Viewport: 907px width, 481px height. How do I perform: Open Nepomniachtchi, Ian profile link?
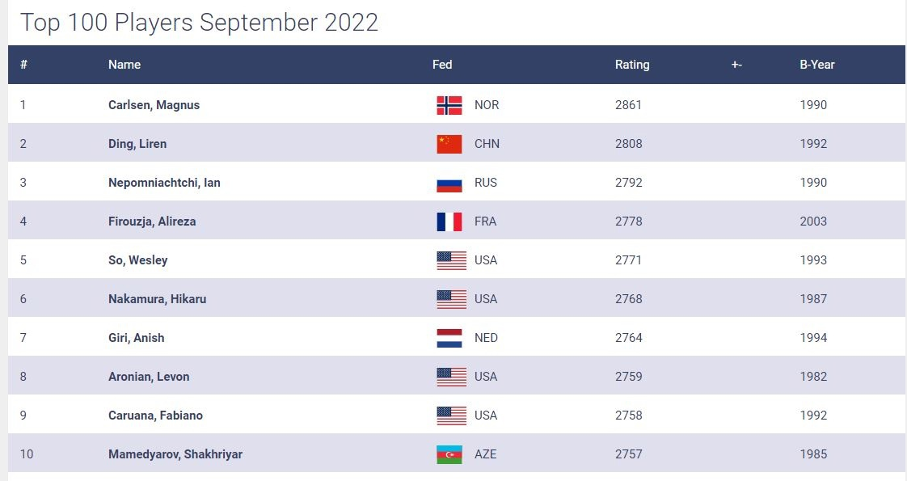coord(164,183)
